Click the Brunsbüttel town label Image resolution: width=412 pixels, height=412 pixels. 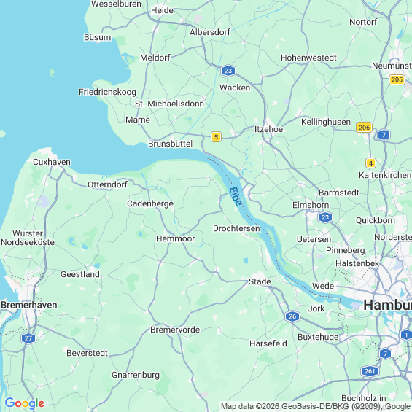coord(170,144)
